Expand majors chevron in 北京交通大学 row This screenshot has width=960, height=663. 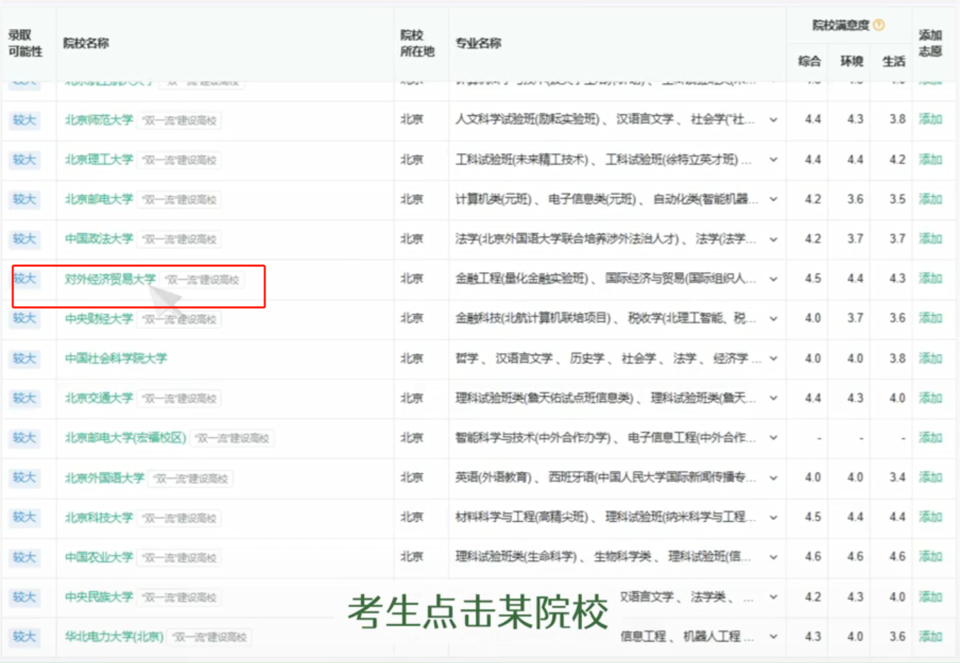pyautogui.click(x=773, y=398)
